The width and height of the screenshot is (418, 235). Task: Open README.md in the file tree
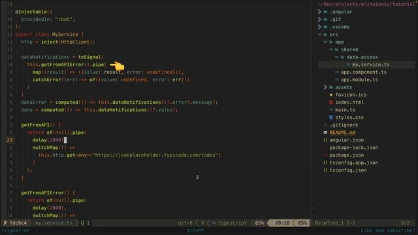click(342, 132)
